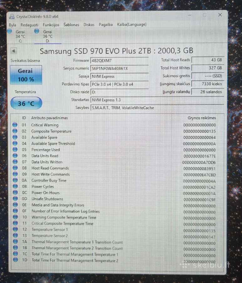Click the S.M.A.R.T., TRIM features field

pos(157,108)
